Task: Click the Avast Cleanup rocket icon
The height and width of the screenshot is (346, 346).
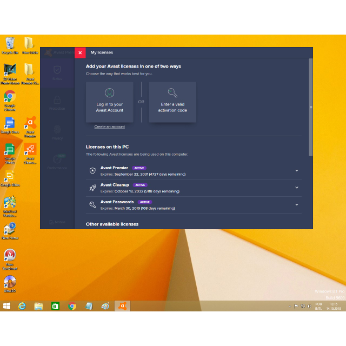Action: [x=92, y=188]
